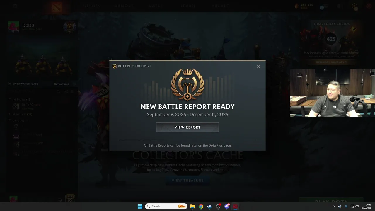The image size is (375, 211).
Task: Open the network tray icon
Action: (352, 206)
